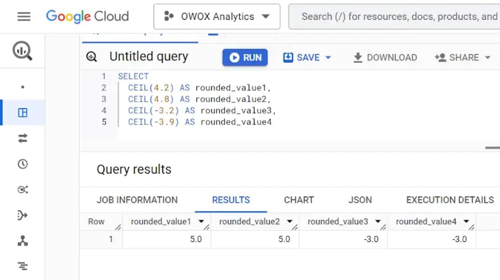Screen dimensions: 500x280
Task: Click the resources search field
Action: coord(395,16)
